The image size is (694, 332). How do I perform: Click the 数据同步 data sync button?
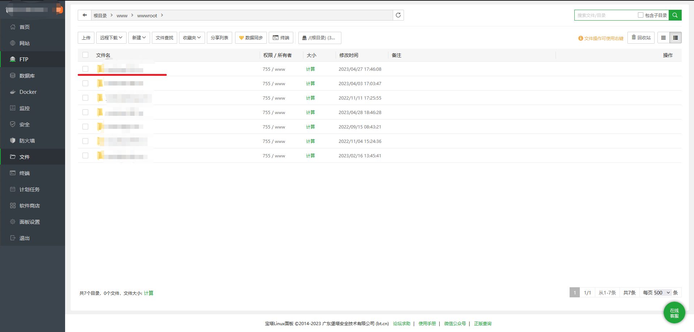(251, 38)
